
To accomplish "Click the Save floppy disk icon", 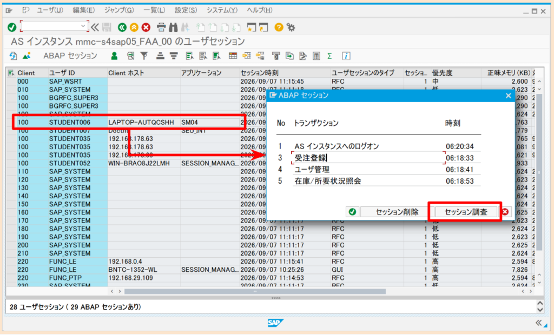I will click(x=107, y=27).
